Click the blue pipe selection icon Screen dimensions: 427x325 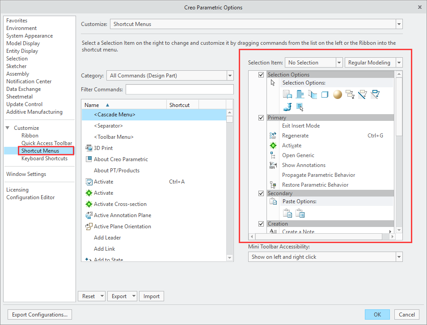click(287, 107)
